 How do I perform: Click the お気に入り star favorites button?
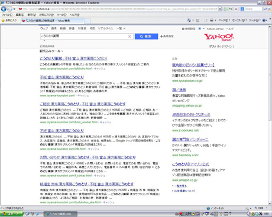click(9, 21)
